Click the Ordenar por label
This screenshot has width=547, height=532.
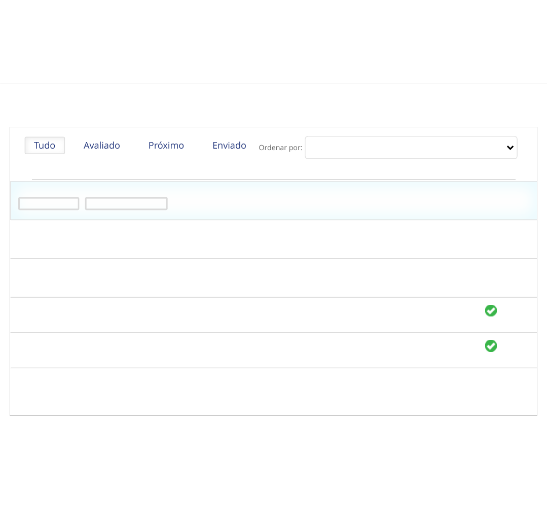pyautogui.click(x=280, y=148)
